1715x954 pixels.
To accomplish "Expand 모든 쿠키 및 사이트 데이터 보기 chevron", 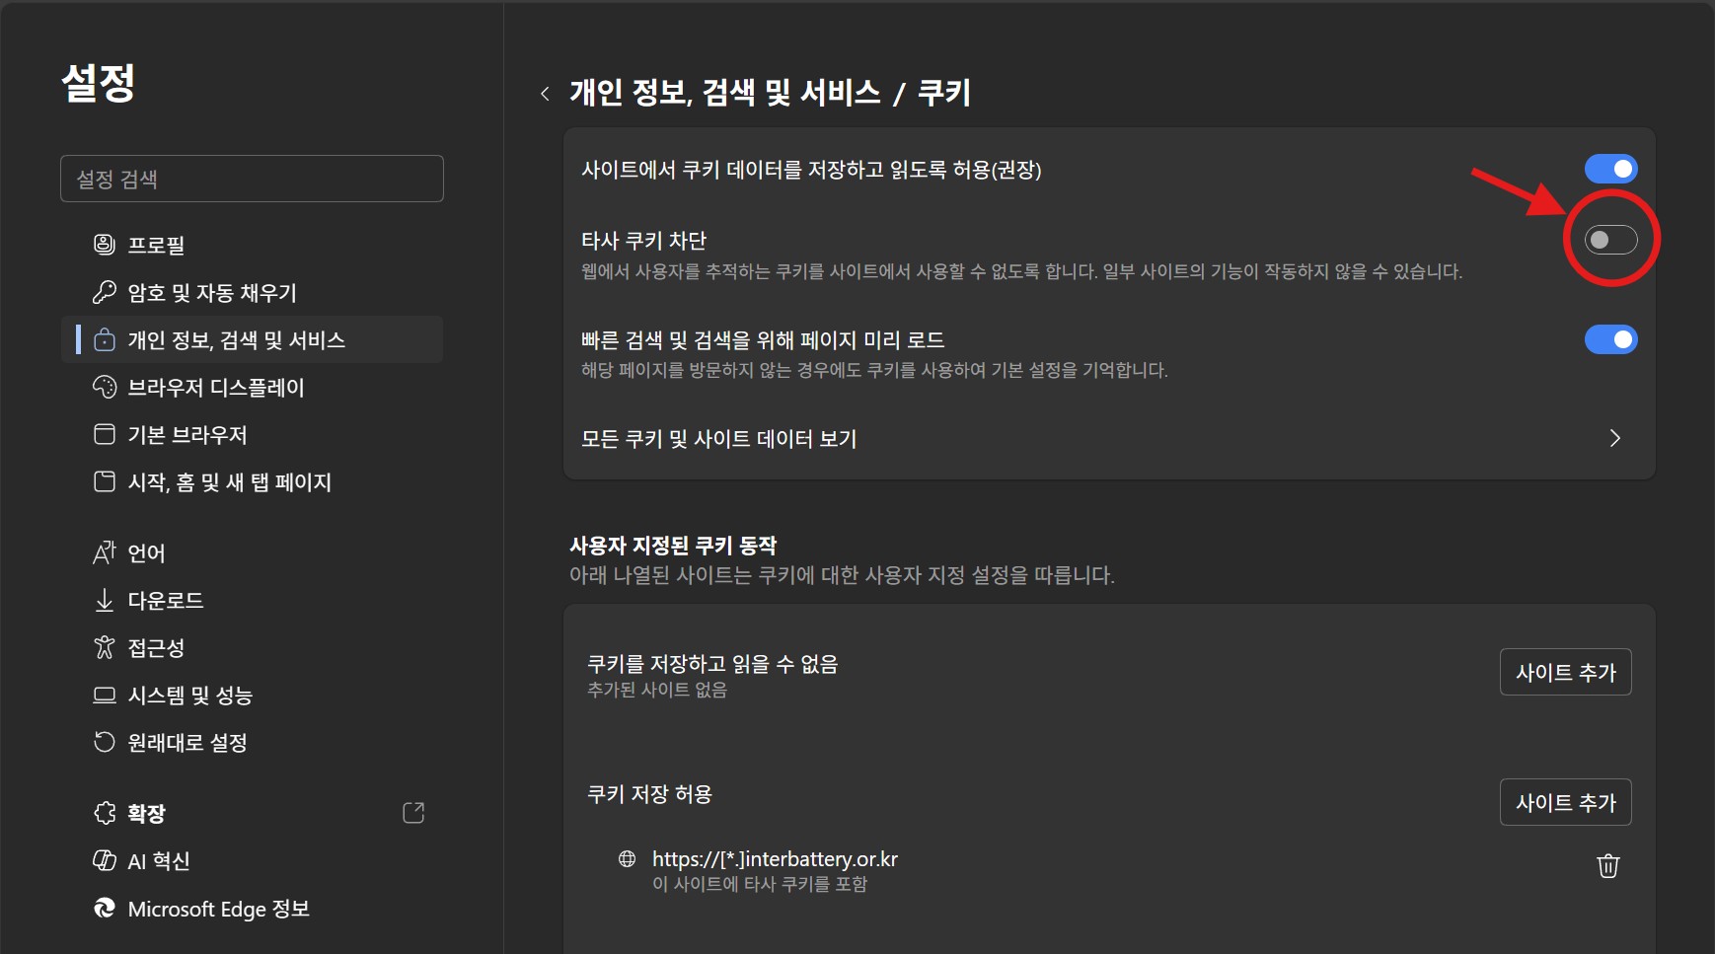I will 1614,438.
